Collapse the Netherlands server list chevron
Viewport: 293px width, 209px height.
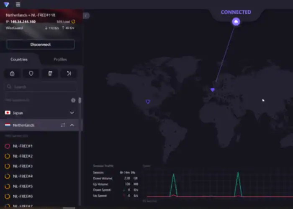(x=72, y=125)
